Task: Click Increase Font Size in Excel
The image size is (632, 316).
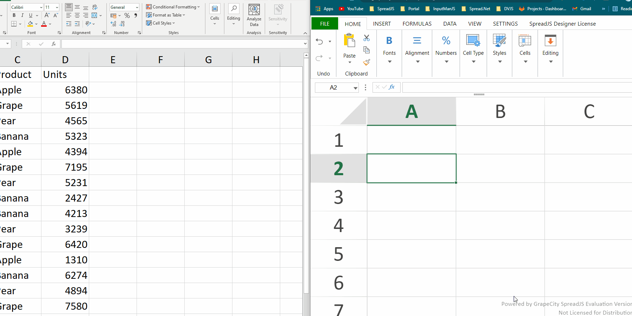Action: [x=47, y=15]
